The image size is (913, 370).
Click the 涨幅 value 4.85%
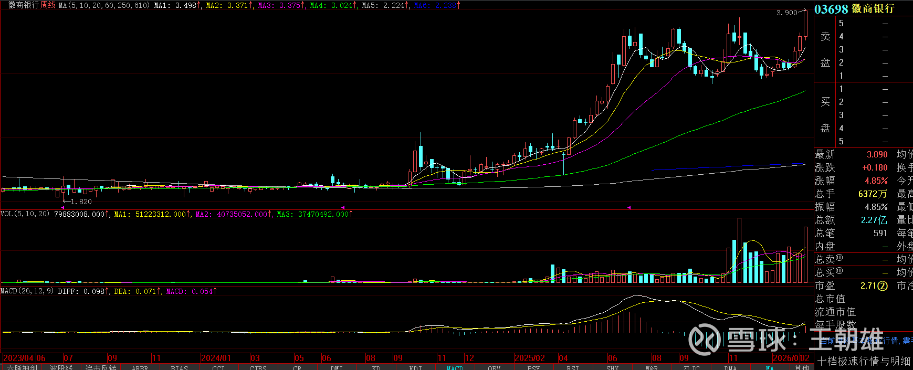[876, 181]
